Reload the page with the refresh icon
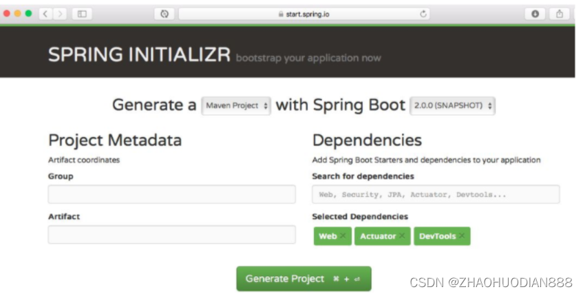 pyautogui.click(x=423, y=14)
